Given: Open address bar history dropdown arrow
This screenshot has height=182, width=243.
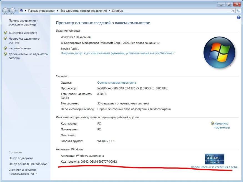Looking at the screenshot, I should (x=233, y=11).
